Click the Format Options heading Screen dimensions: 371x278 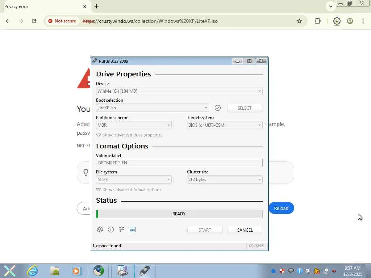click(122, 146)
